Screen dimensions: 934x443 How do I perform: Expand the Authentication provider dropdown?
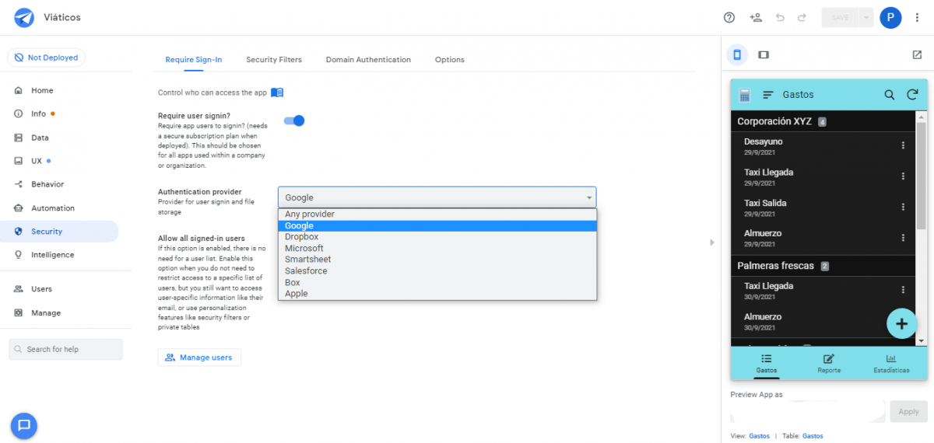pyautogui.click(x=437, y=197)
